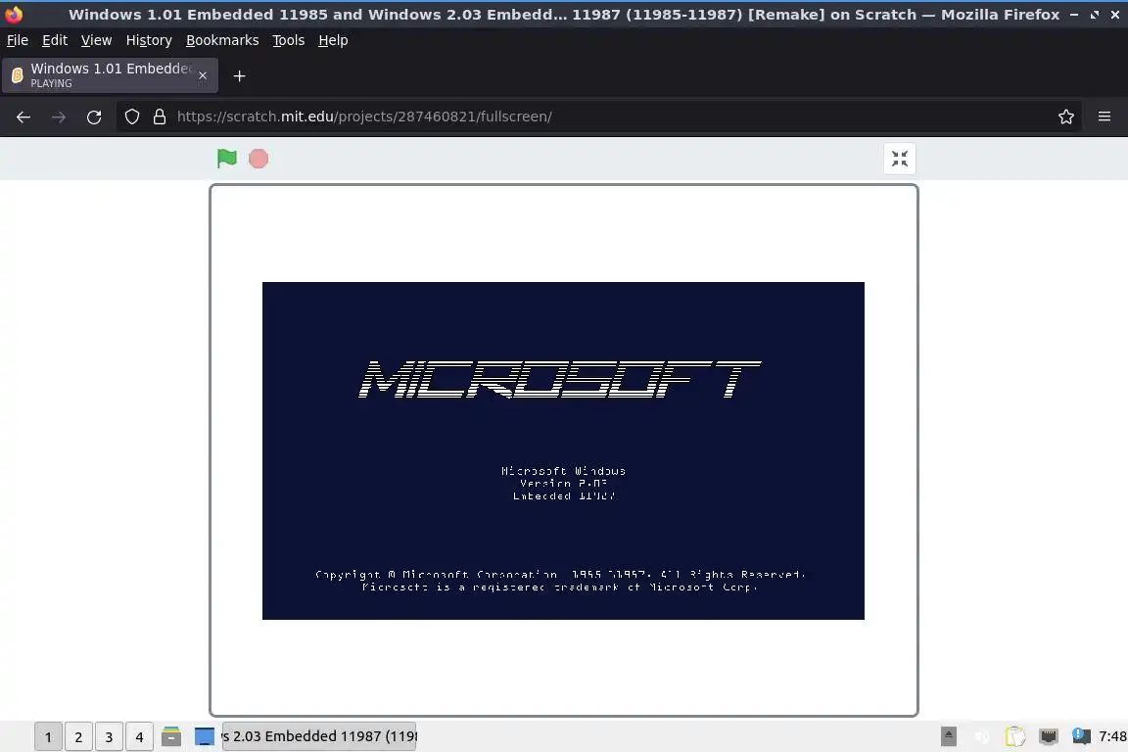Image resolution: width=1128 pixels, height=752 pixels.
Task: Switch to workspace 4 in taskbar
Action: click(139, 737)
